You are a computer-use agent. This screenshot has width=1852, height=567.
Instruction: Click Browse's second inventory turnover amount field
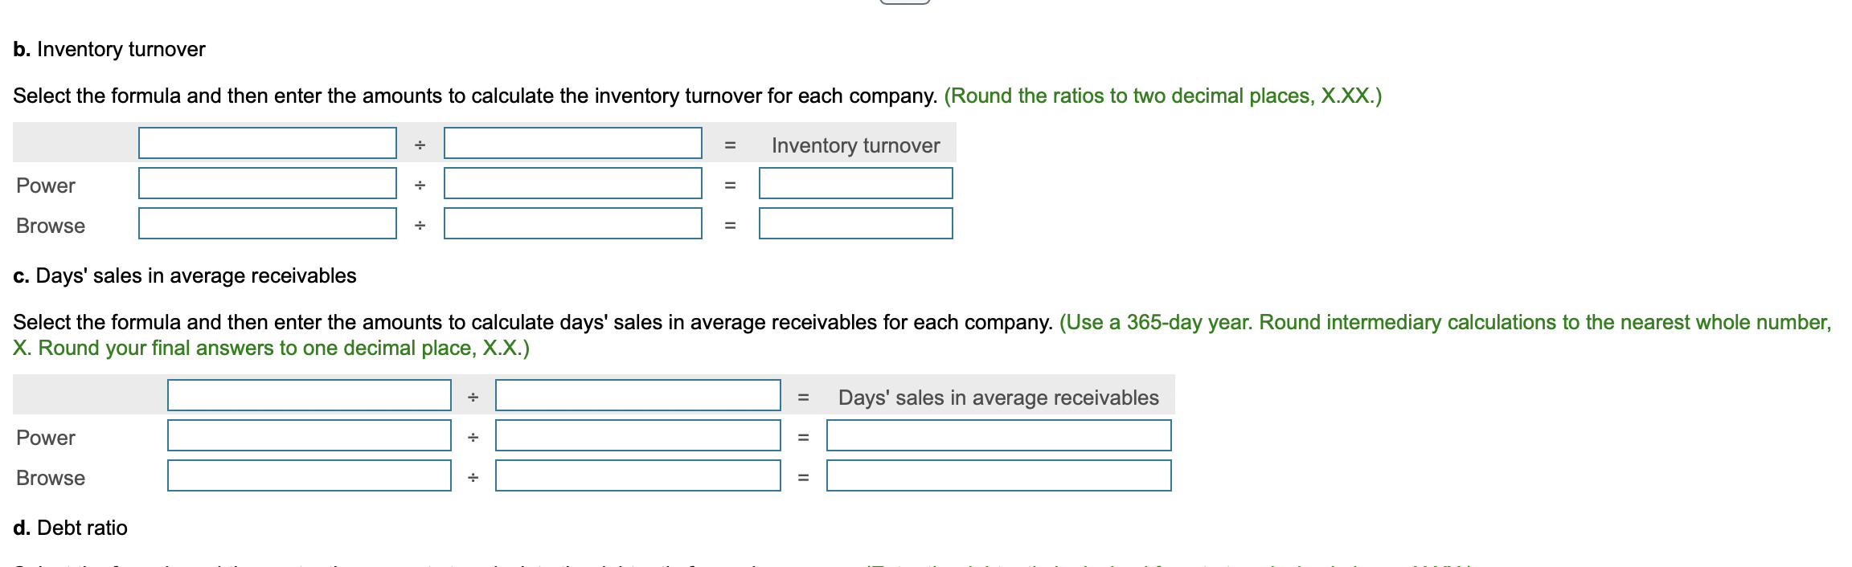[x=573, y=225]
